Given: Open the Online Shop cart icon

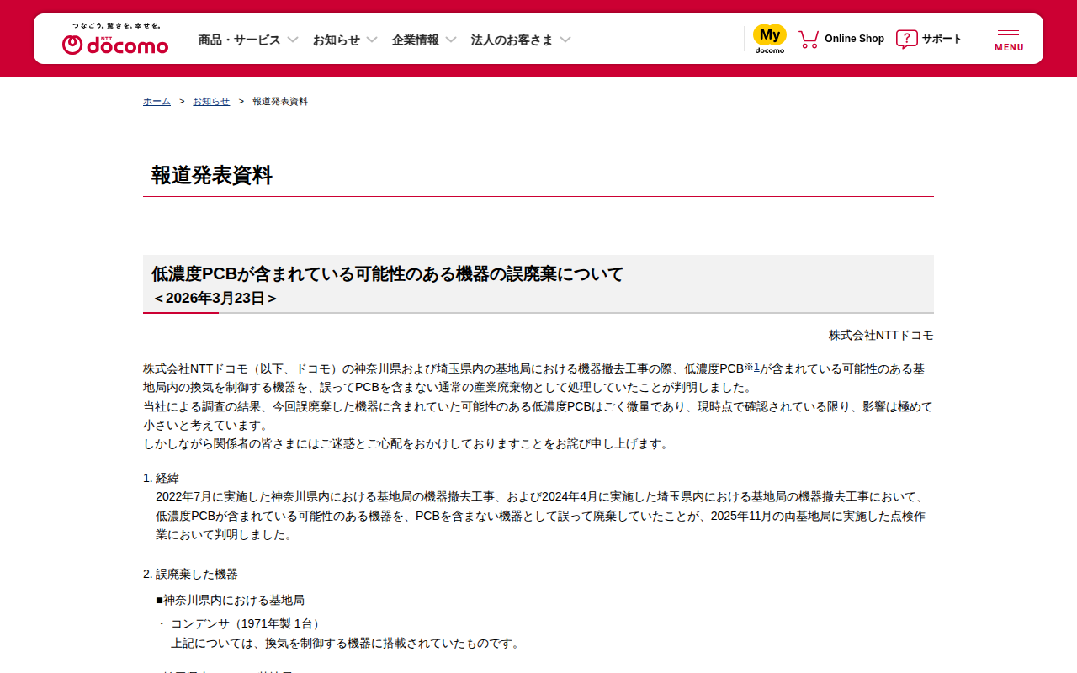Looking at the screenshot, I should pos(809,39).
